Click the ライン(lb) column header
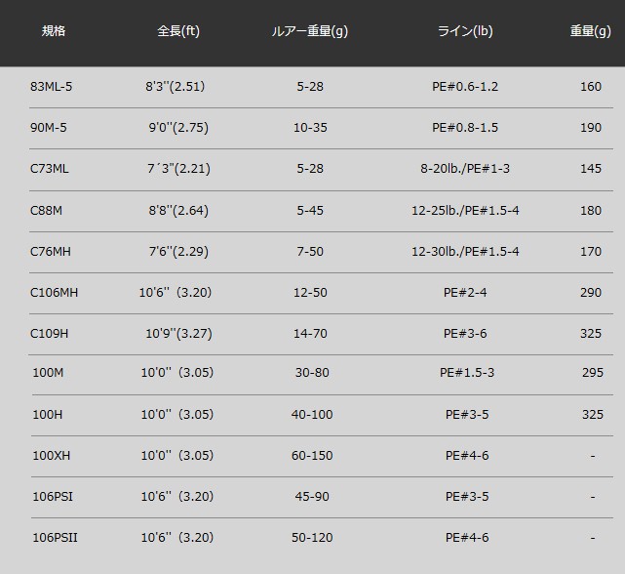The image size is (625, 574). coord(465,30)
